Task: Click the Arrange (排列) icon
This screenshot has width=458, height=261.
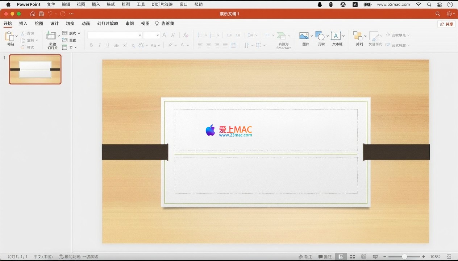Action: coord(358,36)
